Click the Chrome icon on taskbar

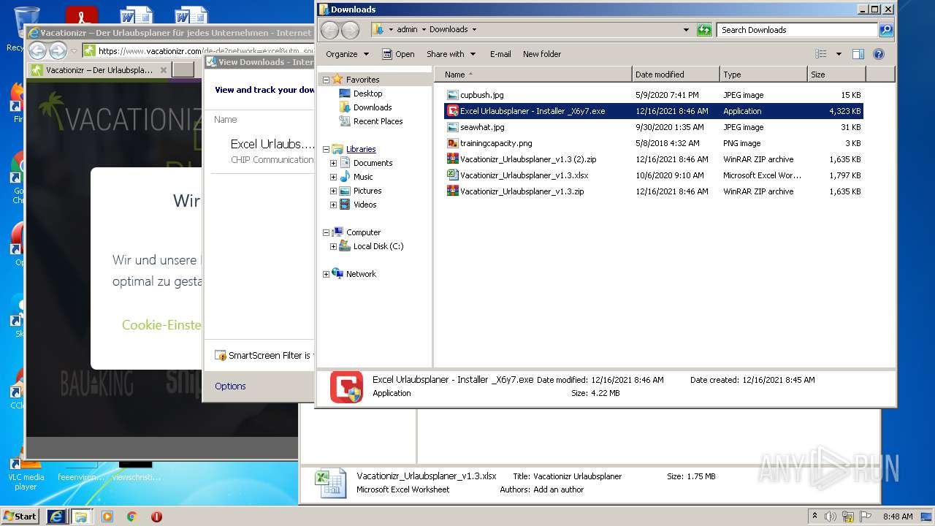[131, 517]
